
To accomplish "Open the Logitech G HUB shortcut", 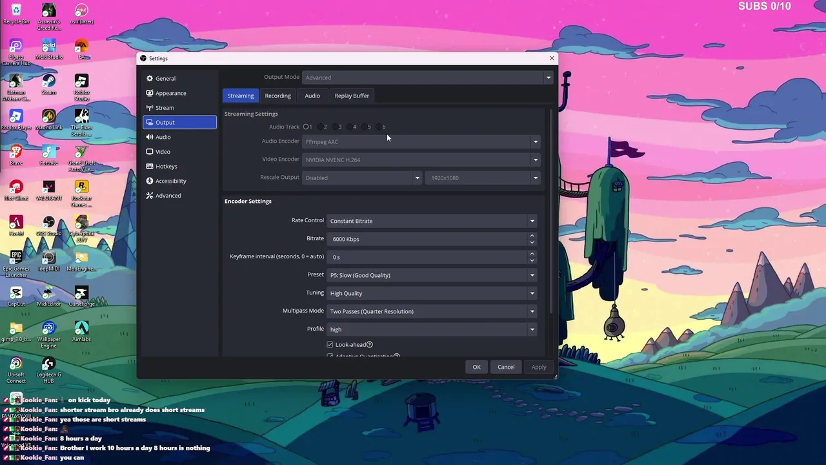I will point(48,369).
